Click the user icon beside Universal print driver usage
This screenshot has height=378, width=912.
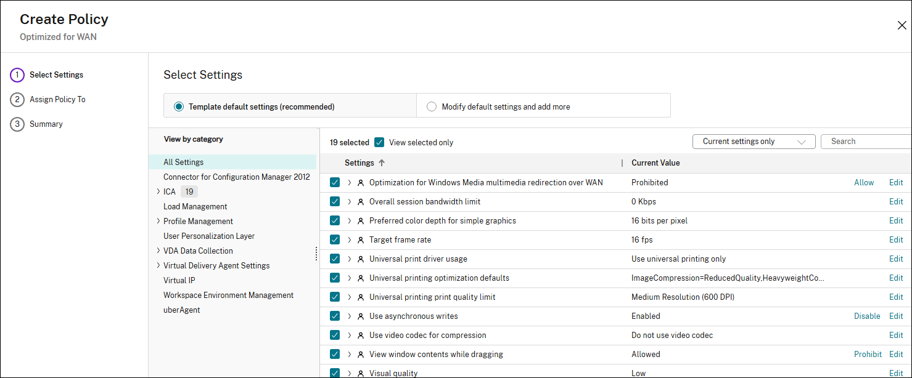click(361, 259)
